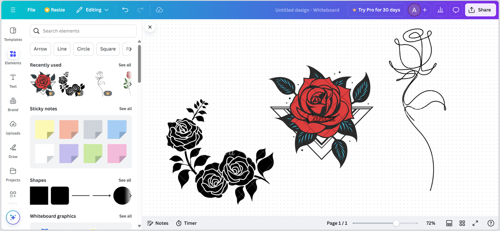The height and width of the screenshot is (231, 500).
Task: Add the arrow line shape
Action: click(x=102, y=195)
